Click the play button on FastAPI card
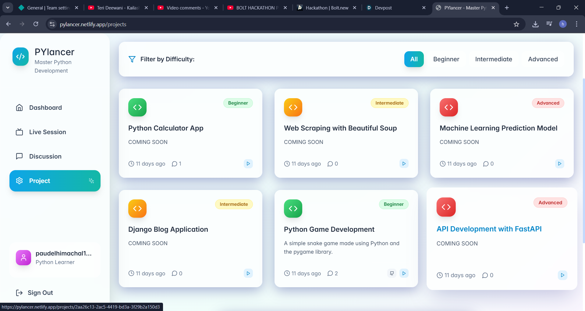Screen dimensions: 585x311 point(562,275)
